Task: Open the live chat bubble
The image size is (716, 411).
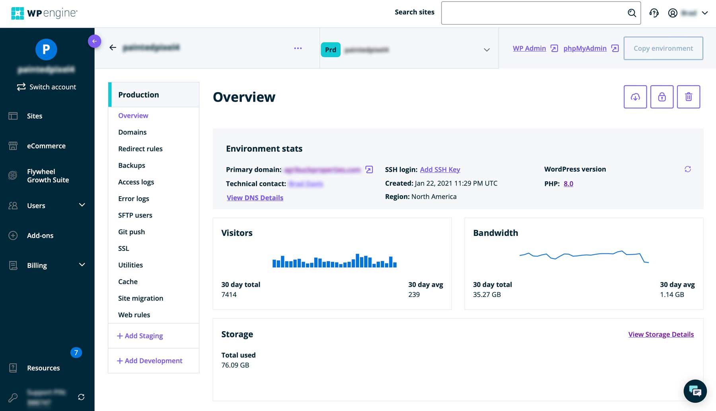Action: pos(695,391)
